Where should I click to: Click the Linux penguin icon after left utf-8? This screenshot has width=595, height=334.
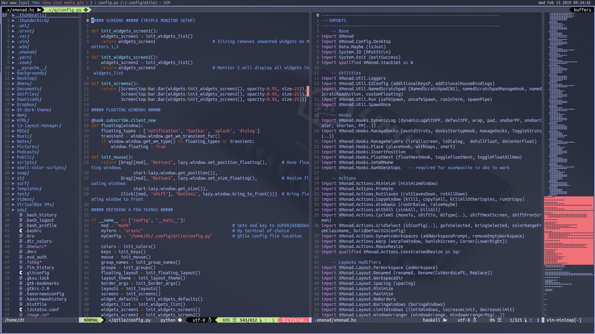pos(210,320)
